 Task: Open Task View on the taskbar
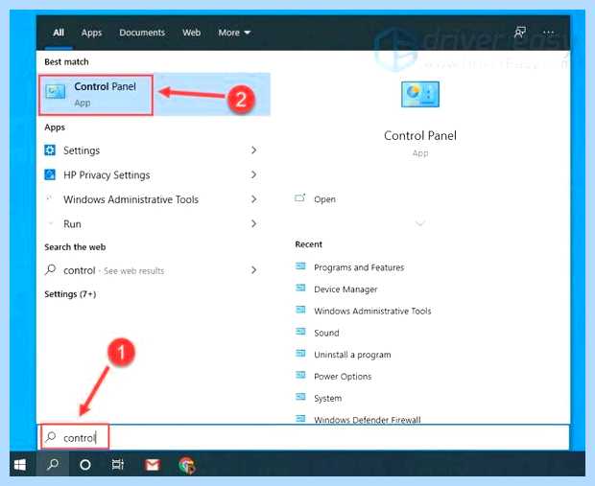[118, 464]
